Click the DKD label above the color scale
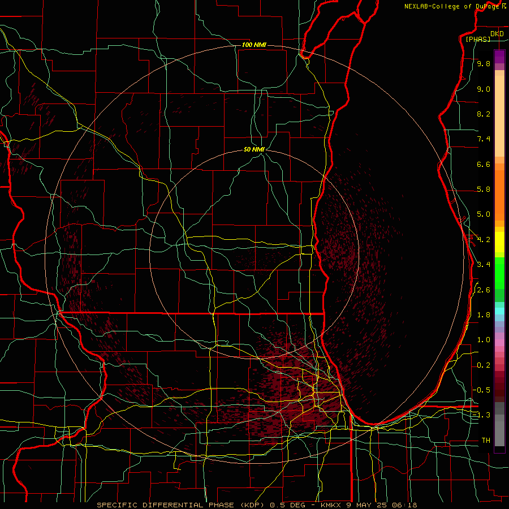 [497, 34]
